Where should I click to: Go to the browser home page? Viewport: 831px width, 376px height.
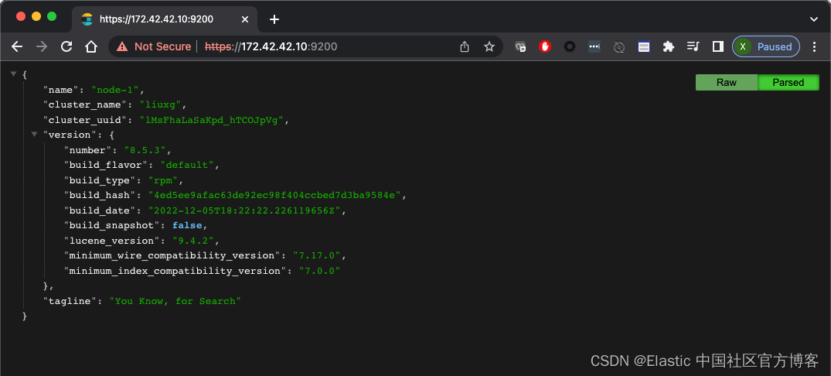(x=91, y=46)
